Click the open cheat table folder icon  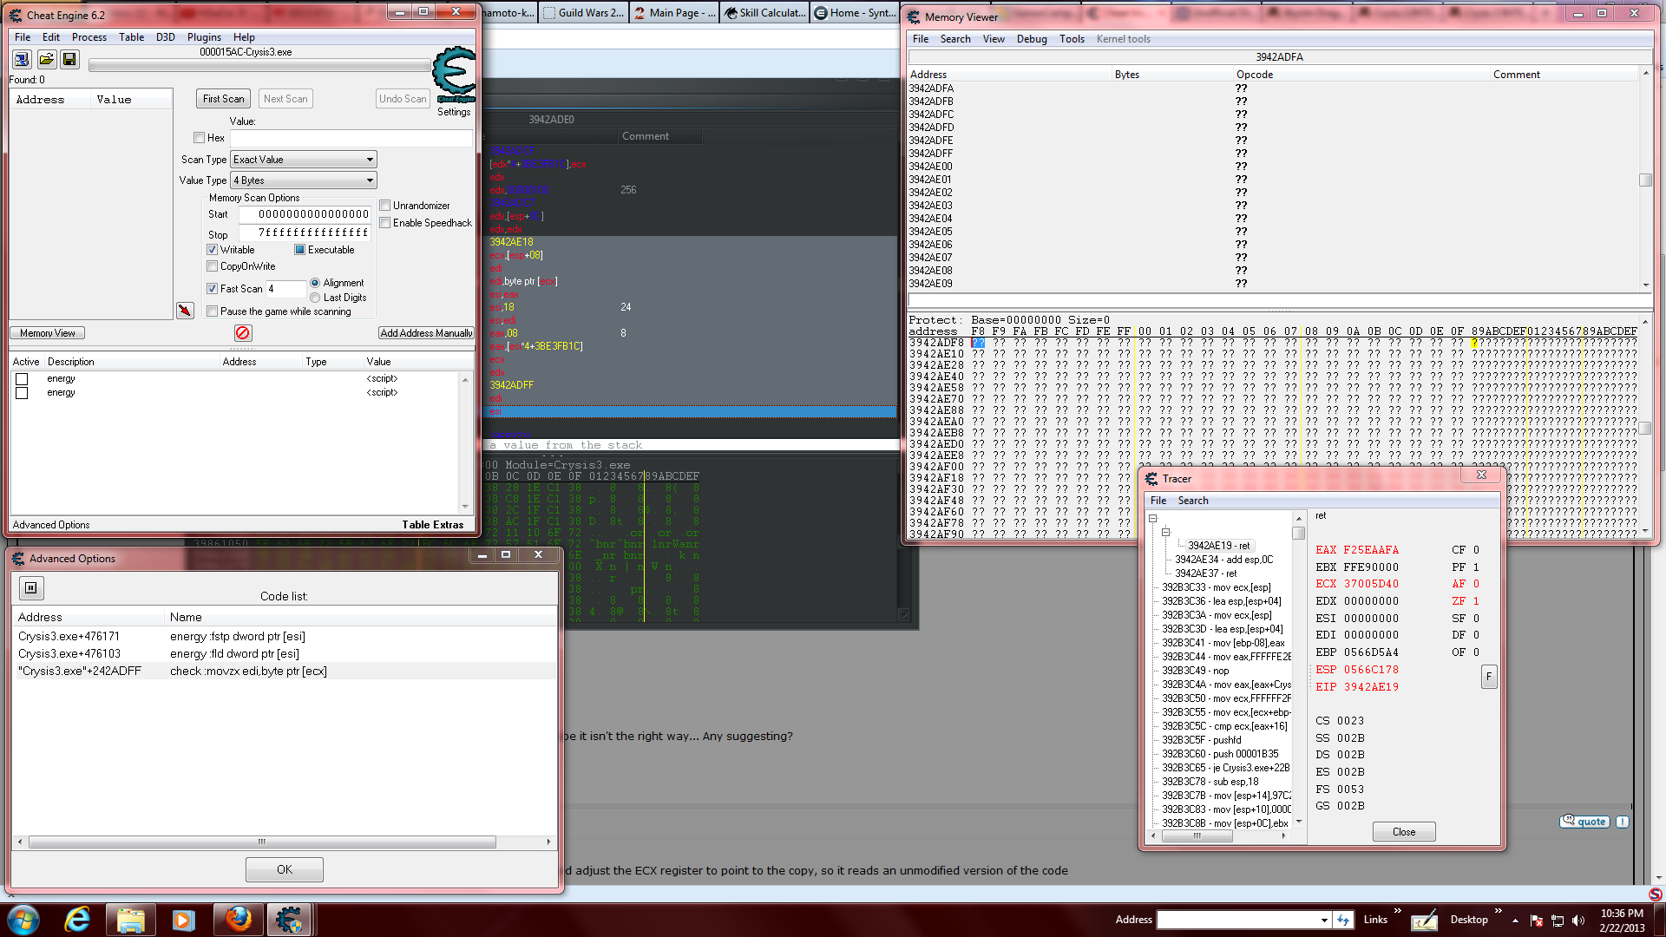[46, 59]
